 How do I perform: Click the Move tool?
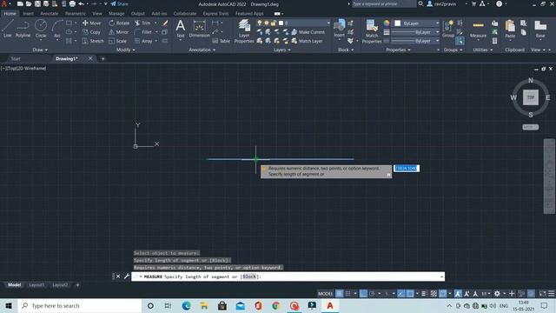[92, 23]
